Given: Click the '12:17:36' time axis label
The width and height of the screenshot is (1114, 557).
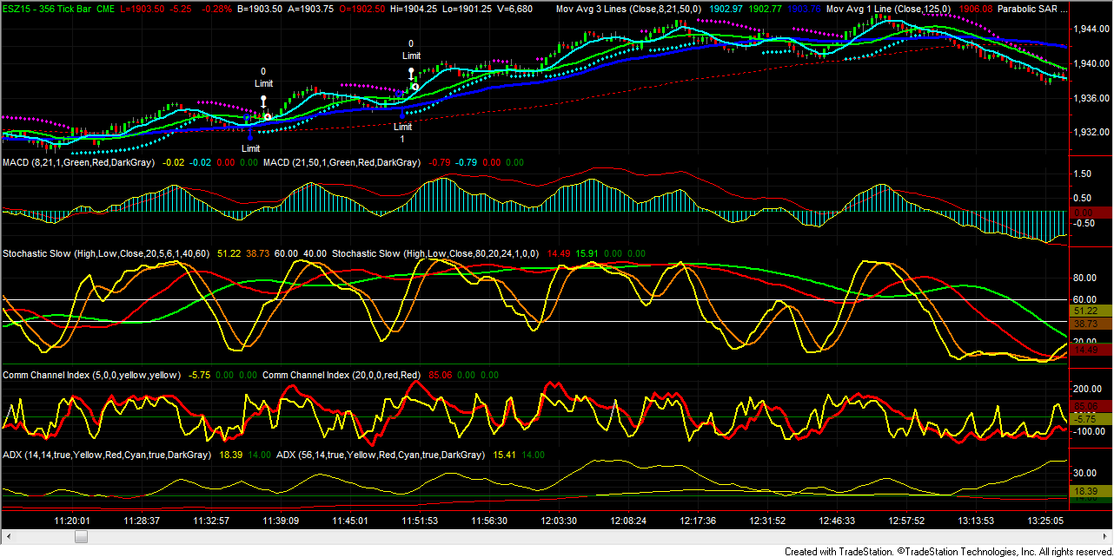Looking at the screenshot, I should (698, 521).
